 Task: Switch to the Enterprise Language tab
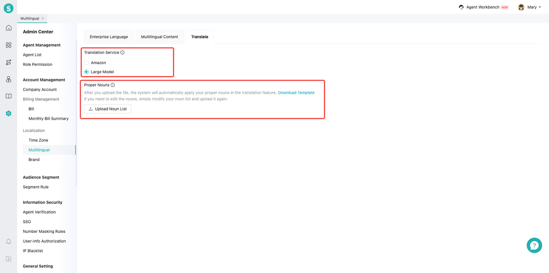109,37
